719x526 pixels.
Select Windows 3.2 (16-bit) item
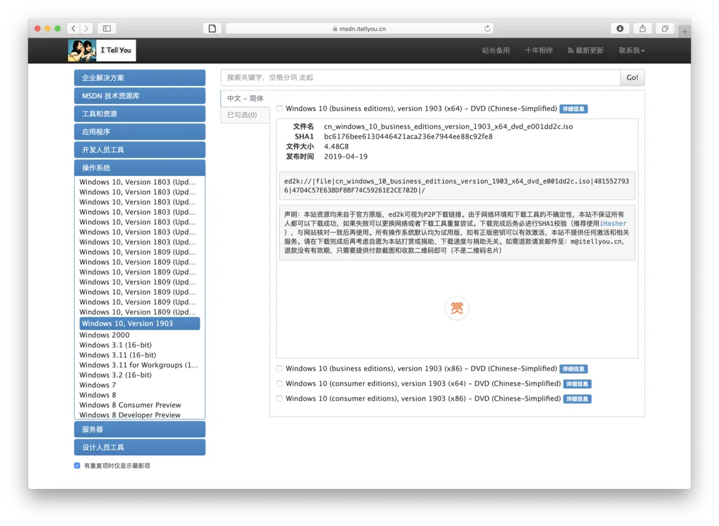coord(115,375)
